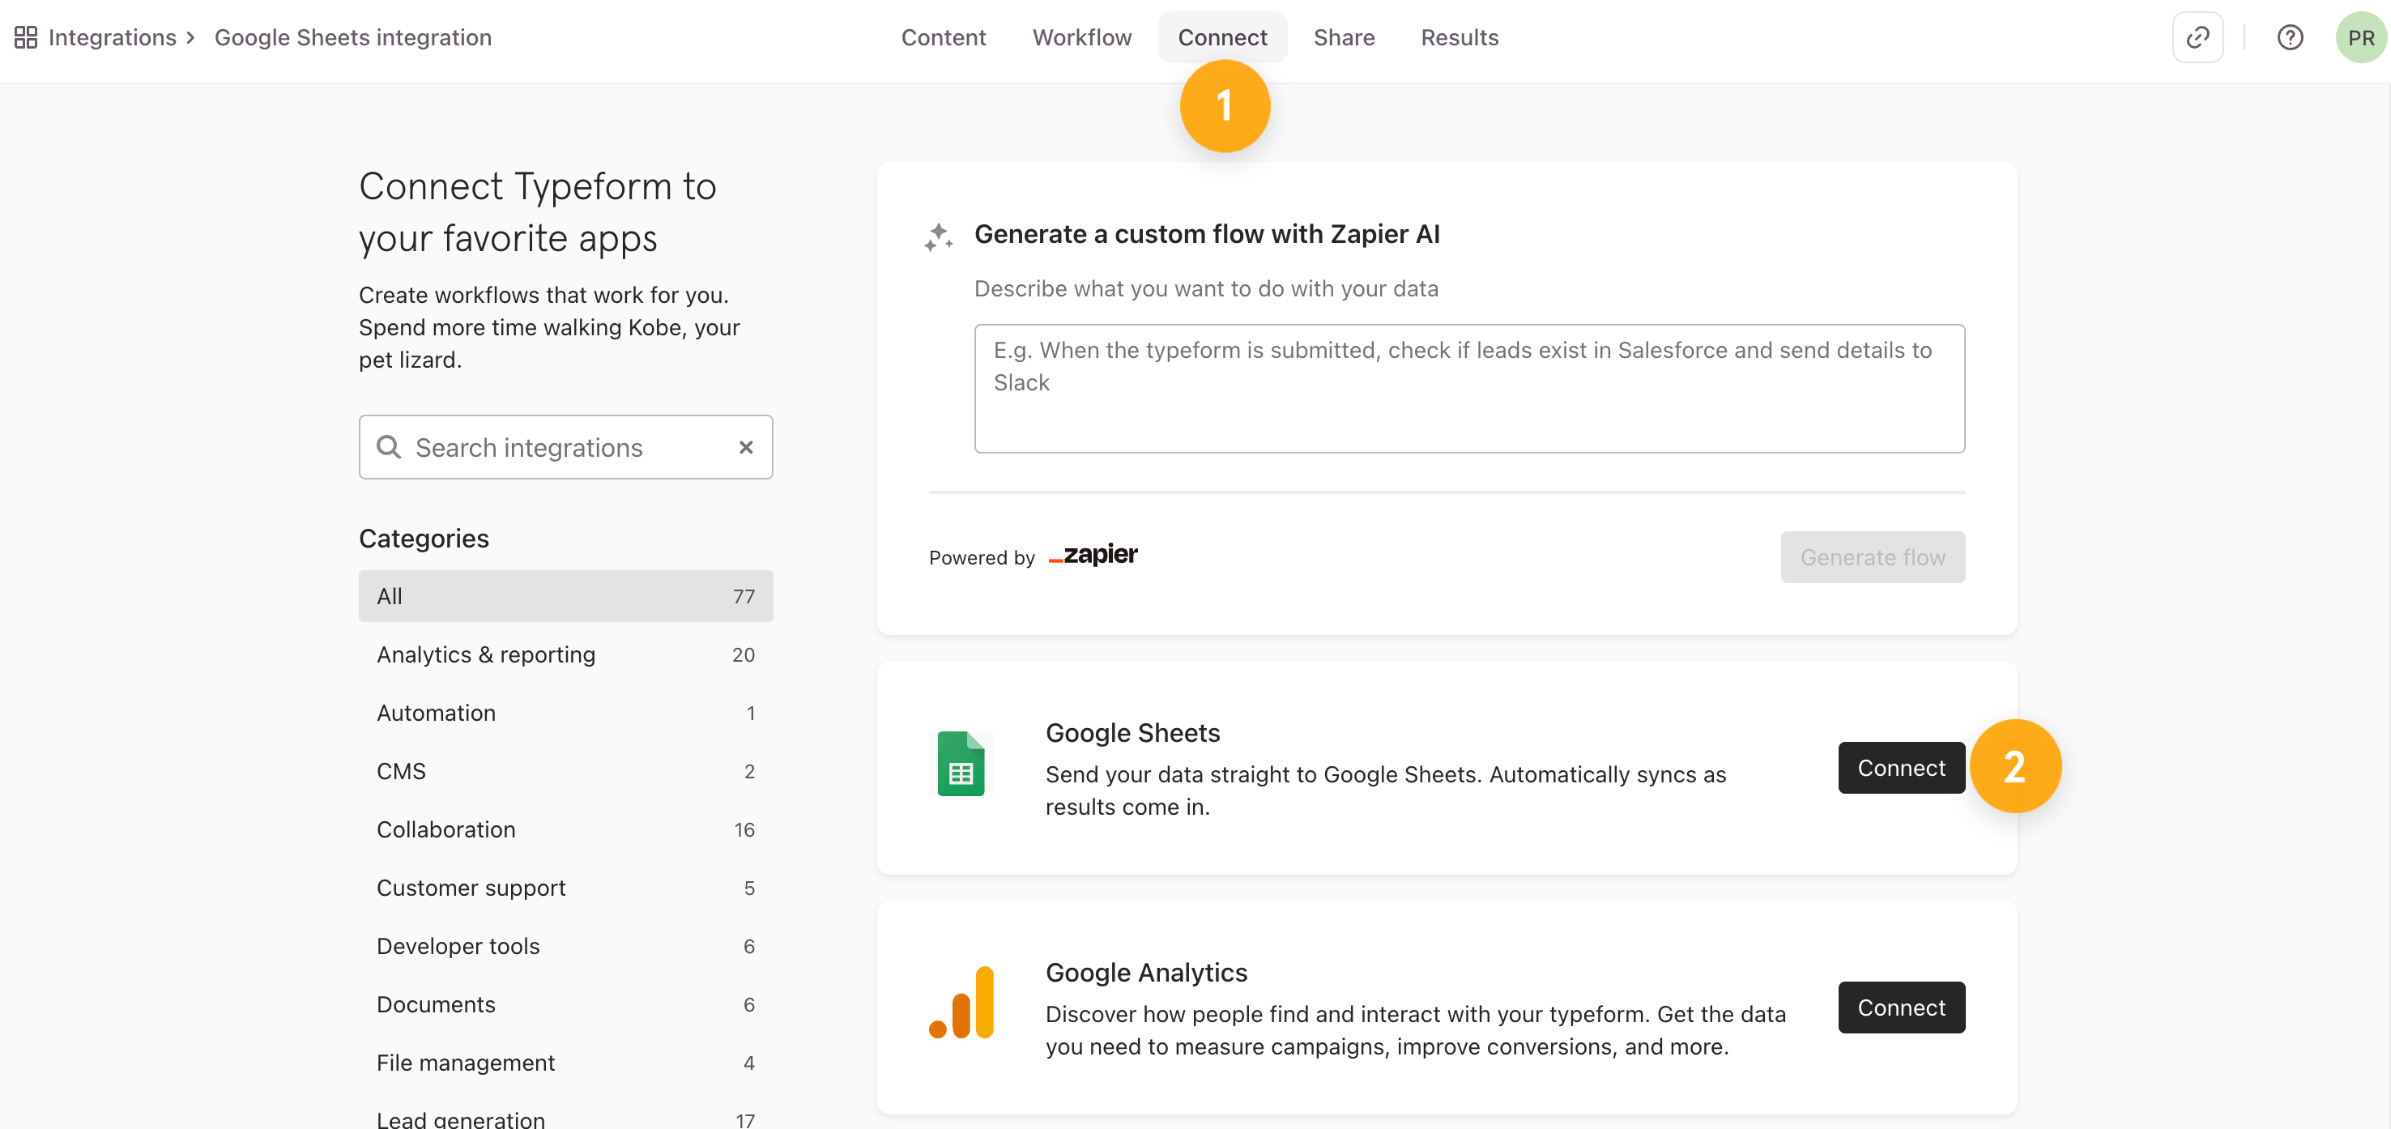Image resolution: width=2391 pixels, height=1129 pixels.
Task: Click the Search integrations field
Action: point(565,446)
